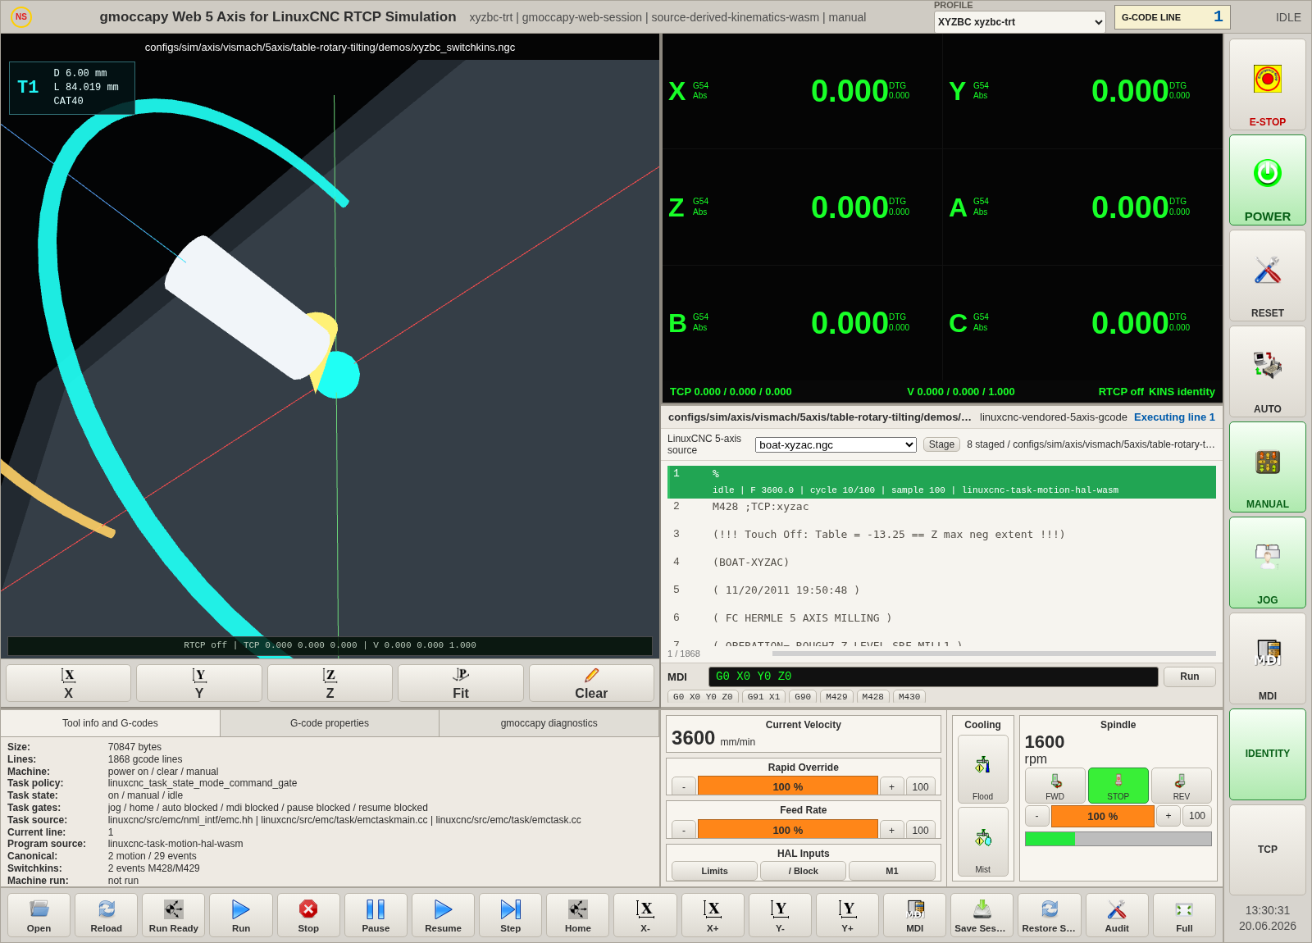Select the G91 X1 MDI preset
This screenshot has height=943, width=1312.
tap(763, 697)
